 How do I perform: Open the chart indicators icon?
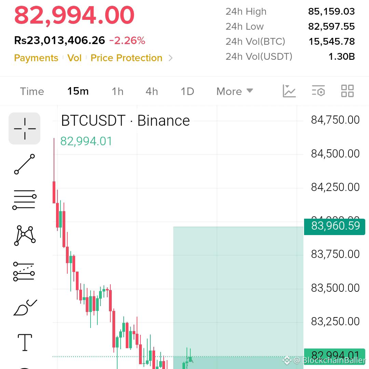[289, 91]
